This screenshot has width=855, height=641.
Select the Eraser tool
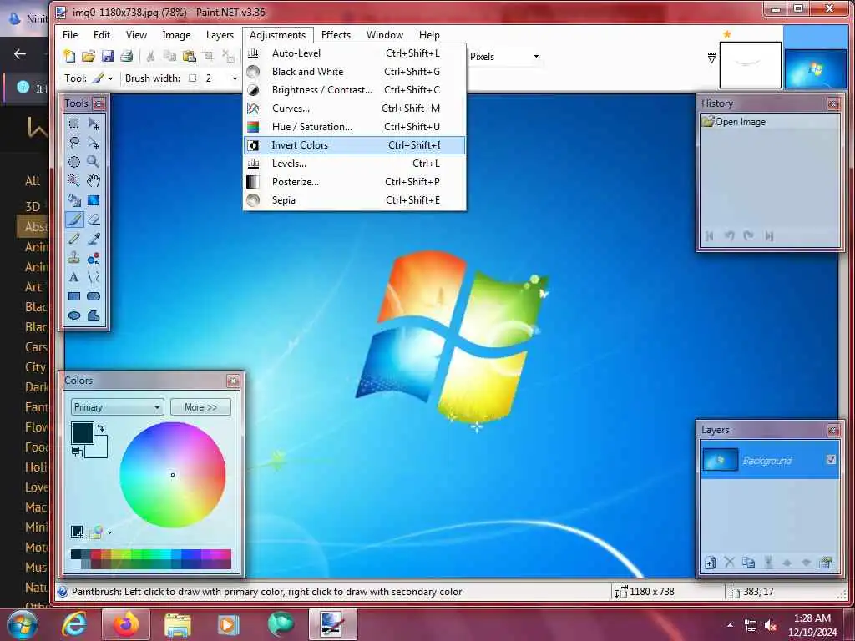pyautogui.click(x=94, y=220)
